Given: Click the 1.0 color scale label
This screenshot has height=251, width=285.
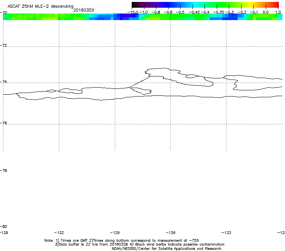Looking at the screenshot, I should (x=278, y=12).
